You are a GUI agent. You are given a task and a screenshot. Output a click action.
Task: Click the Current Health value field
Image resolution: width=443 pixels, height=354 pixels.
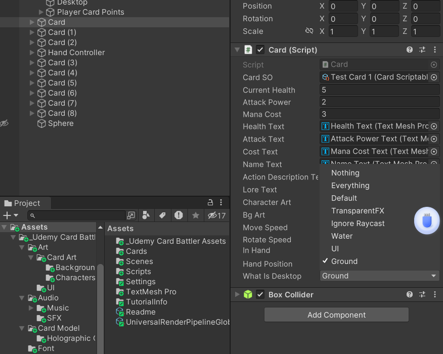point(379,90)
